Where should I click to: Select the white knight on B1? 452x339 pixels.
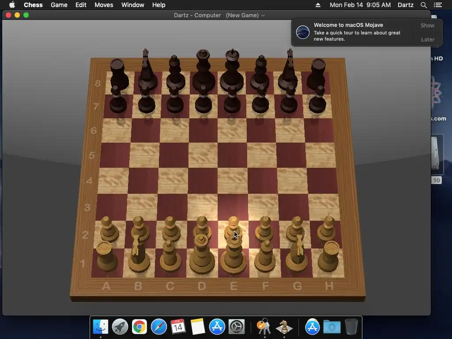pyautogui.click(x=138, y=255)
